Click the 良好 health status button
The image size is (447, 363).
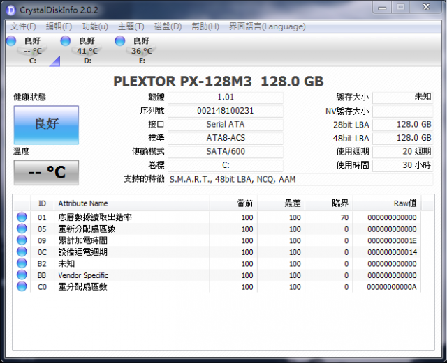click(46, 125)
